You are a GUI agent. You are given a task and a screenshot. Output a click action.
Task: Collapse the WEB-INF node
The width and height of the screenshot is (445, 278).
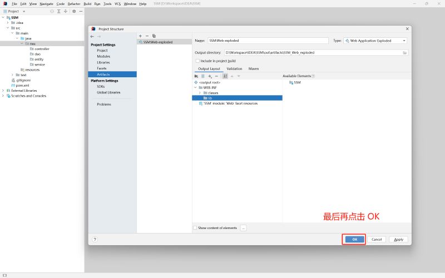[x=195, y=88]
